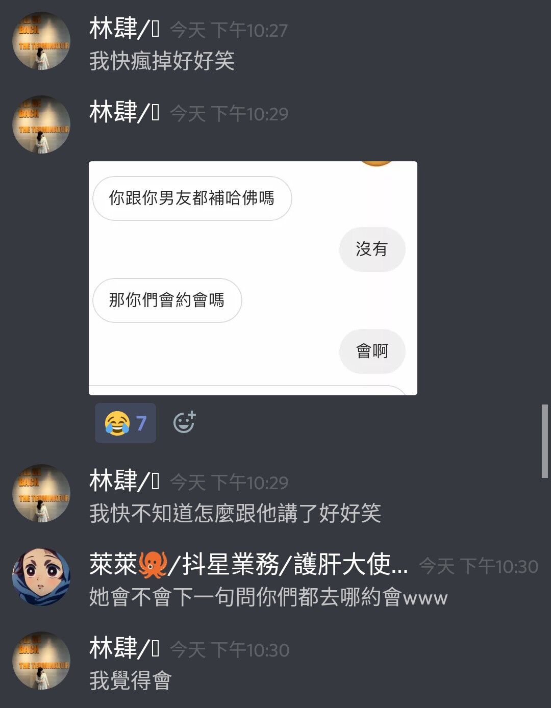Open 林肆's avatar beside the 我快瘋掉好好笑 message

41,41
